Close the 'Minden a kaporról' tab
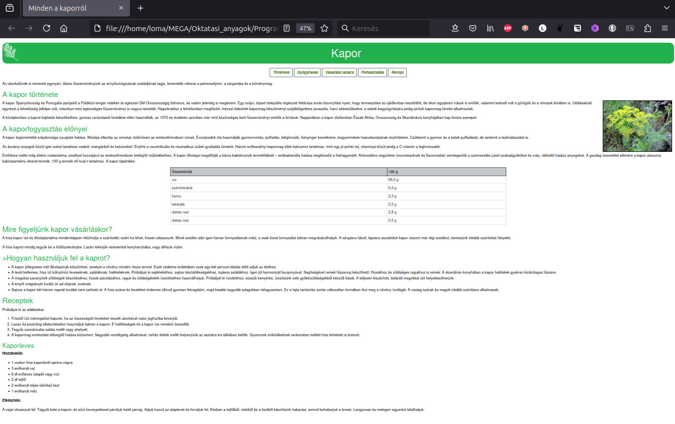 click(x=121, y=8)
